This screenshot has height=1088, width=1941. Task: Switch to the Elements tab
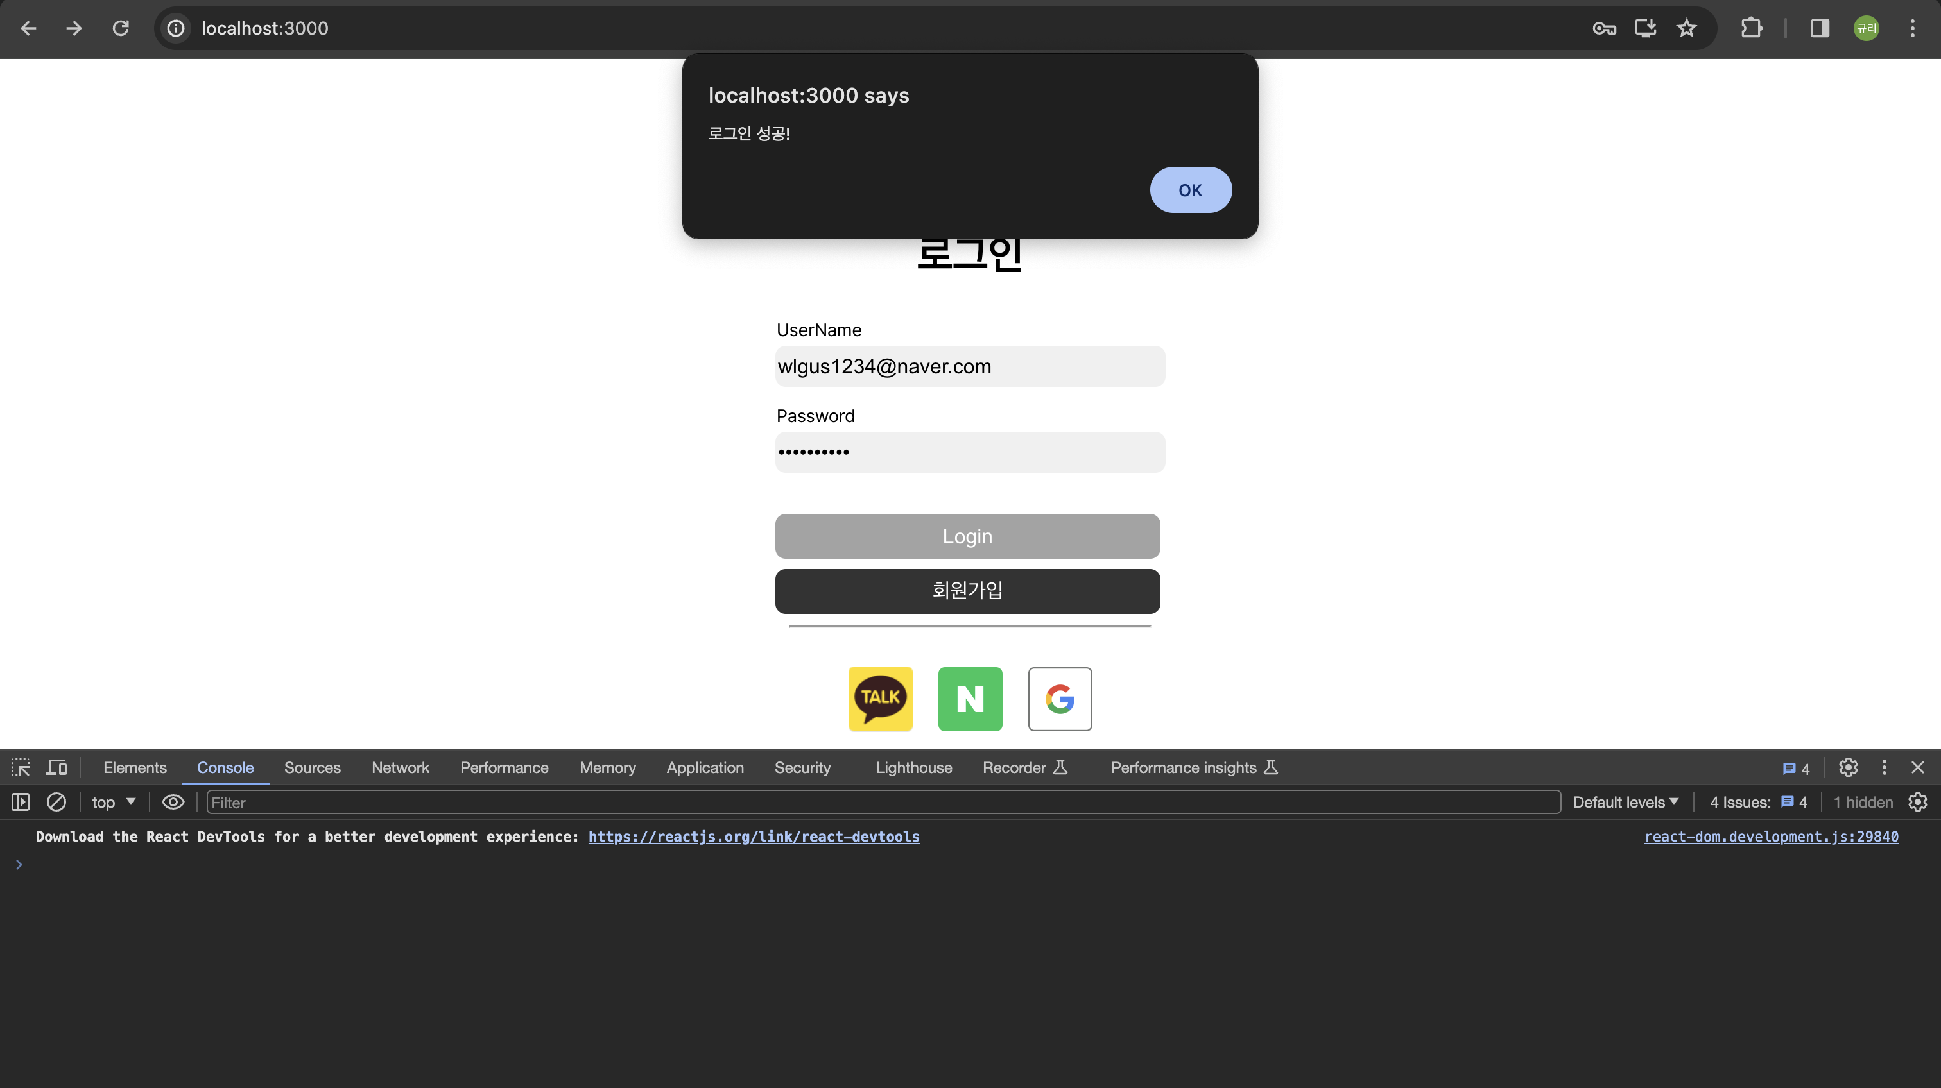tap(135, 767)
